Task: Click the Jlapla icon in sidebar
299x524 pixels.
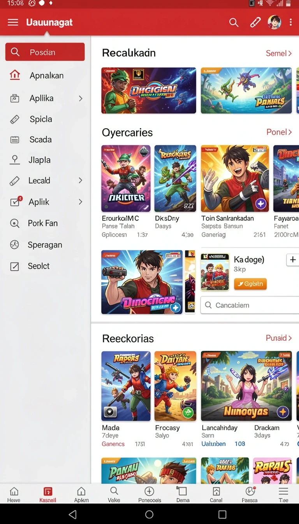Action: [x=15, y=160]
